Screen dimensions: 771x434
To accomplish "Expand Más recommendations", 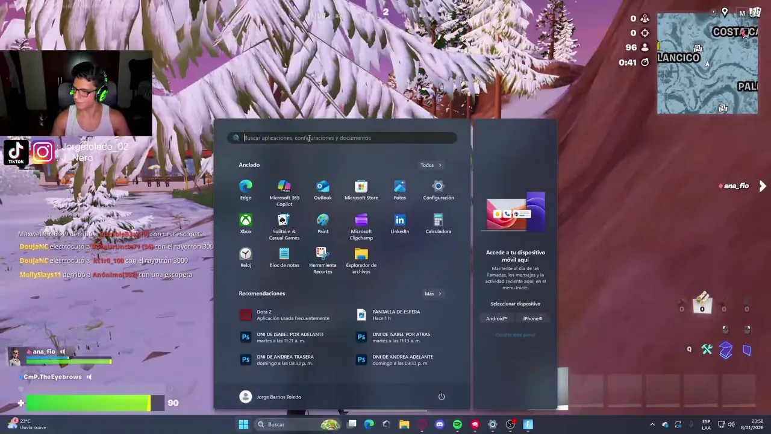I will coord(432,294).
